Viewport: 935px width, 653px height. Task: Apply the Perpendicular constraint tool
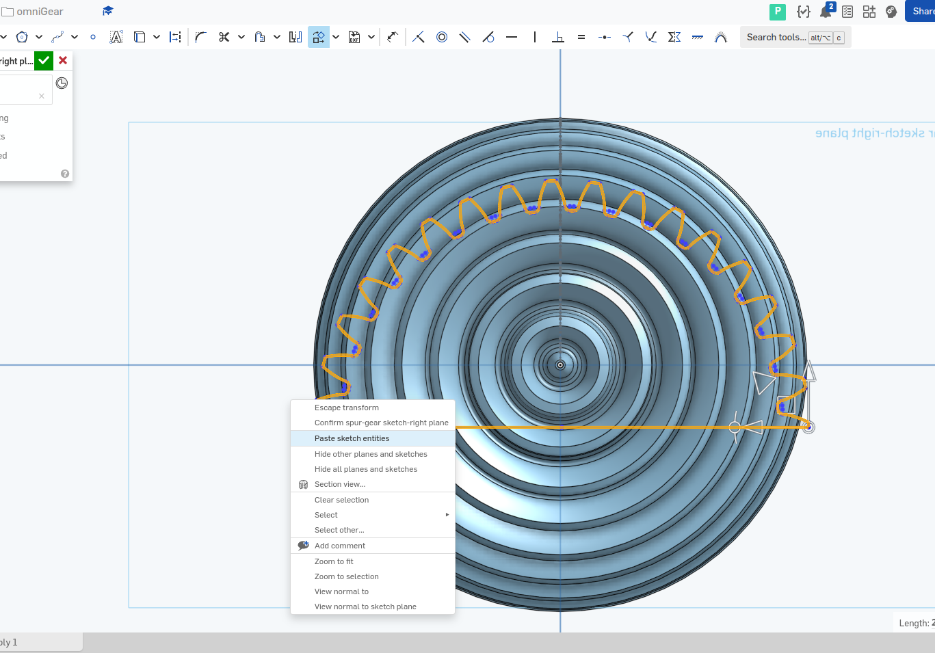(558, 37)
